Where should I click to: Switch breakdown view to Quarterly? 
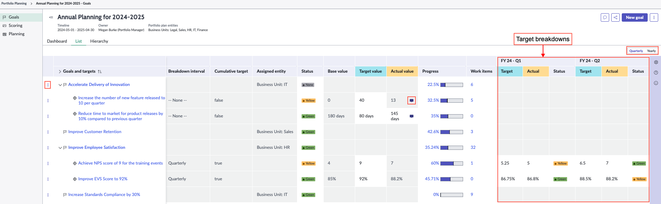(x=636, y=51)
